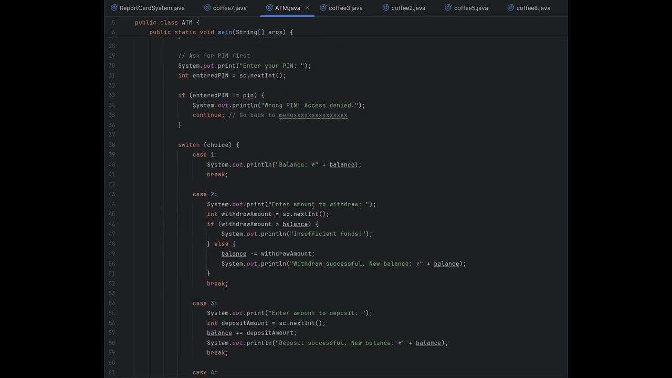Click the comment '// Ask for PIN first'
This screenshot has height=378, width=672.
pos(214,56)
